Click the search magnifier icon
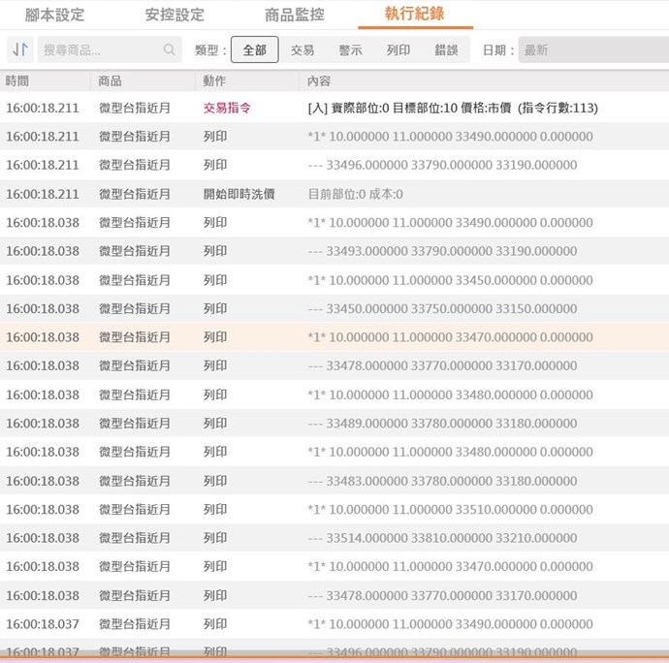This screenshot has height=663, width=669. 169,49
